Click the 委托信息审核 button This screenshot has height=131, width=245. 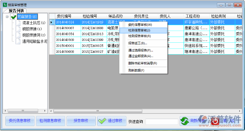coord(20,121)
